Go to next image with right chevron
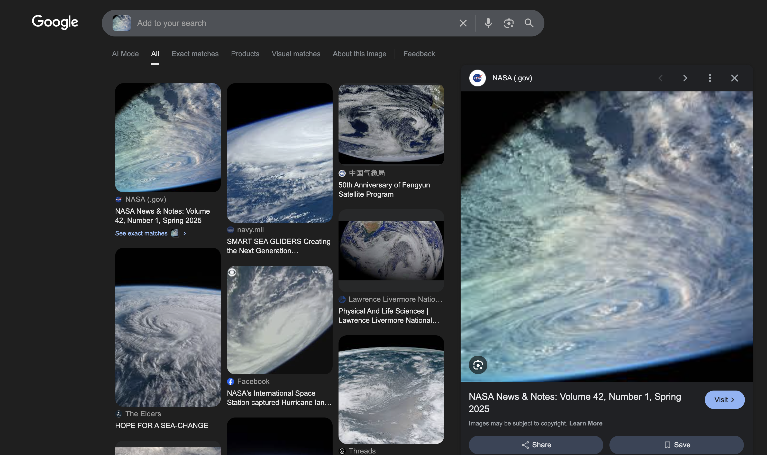Image resolution: width=767 pixels, height=455 pixels. click(685, 78)
